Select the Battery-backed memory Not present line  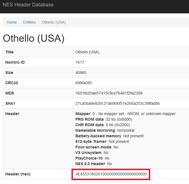pyautogui.click(x=109, y=136)
